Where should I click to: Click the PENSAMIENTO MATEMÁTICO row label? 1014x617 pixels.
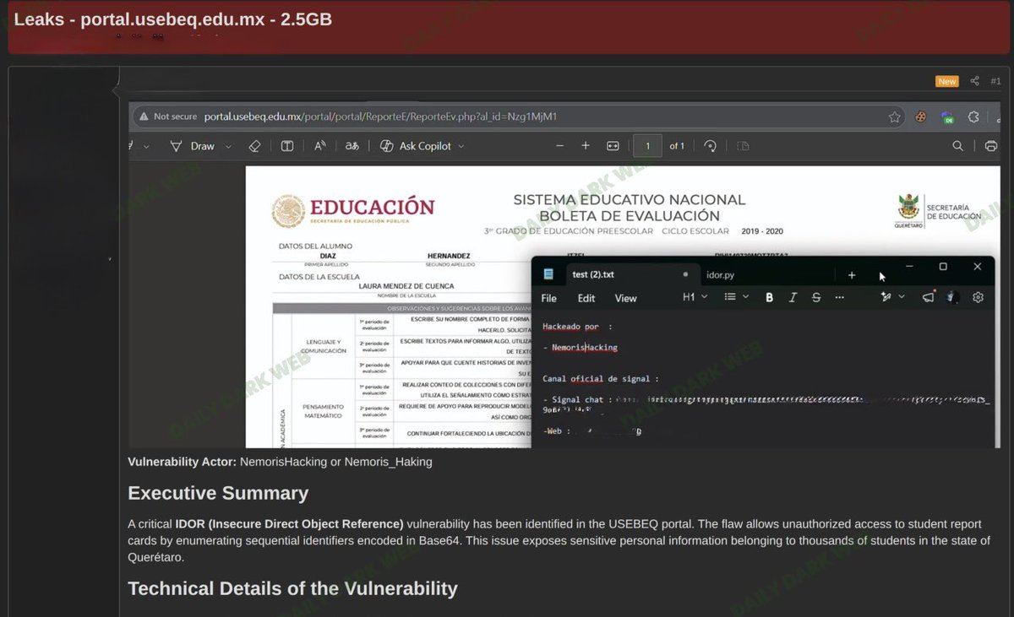tap(324, 410)
